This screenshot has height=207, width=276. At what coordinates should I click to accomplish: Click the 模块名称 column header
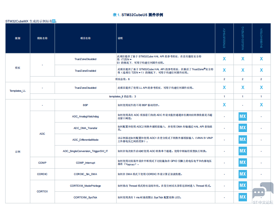tap(42, 38)
